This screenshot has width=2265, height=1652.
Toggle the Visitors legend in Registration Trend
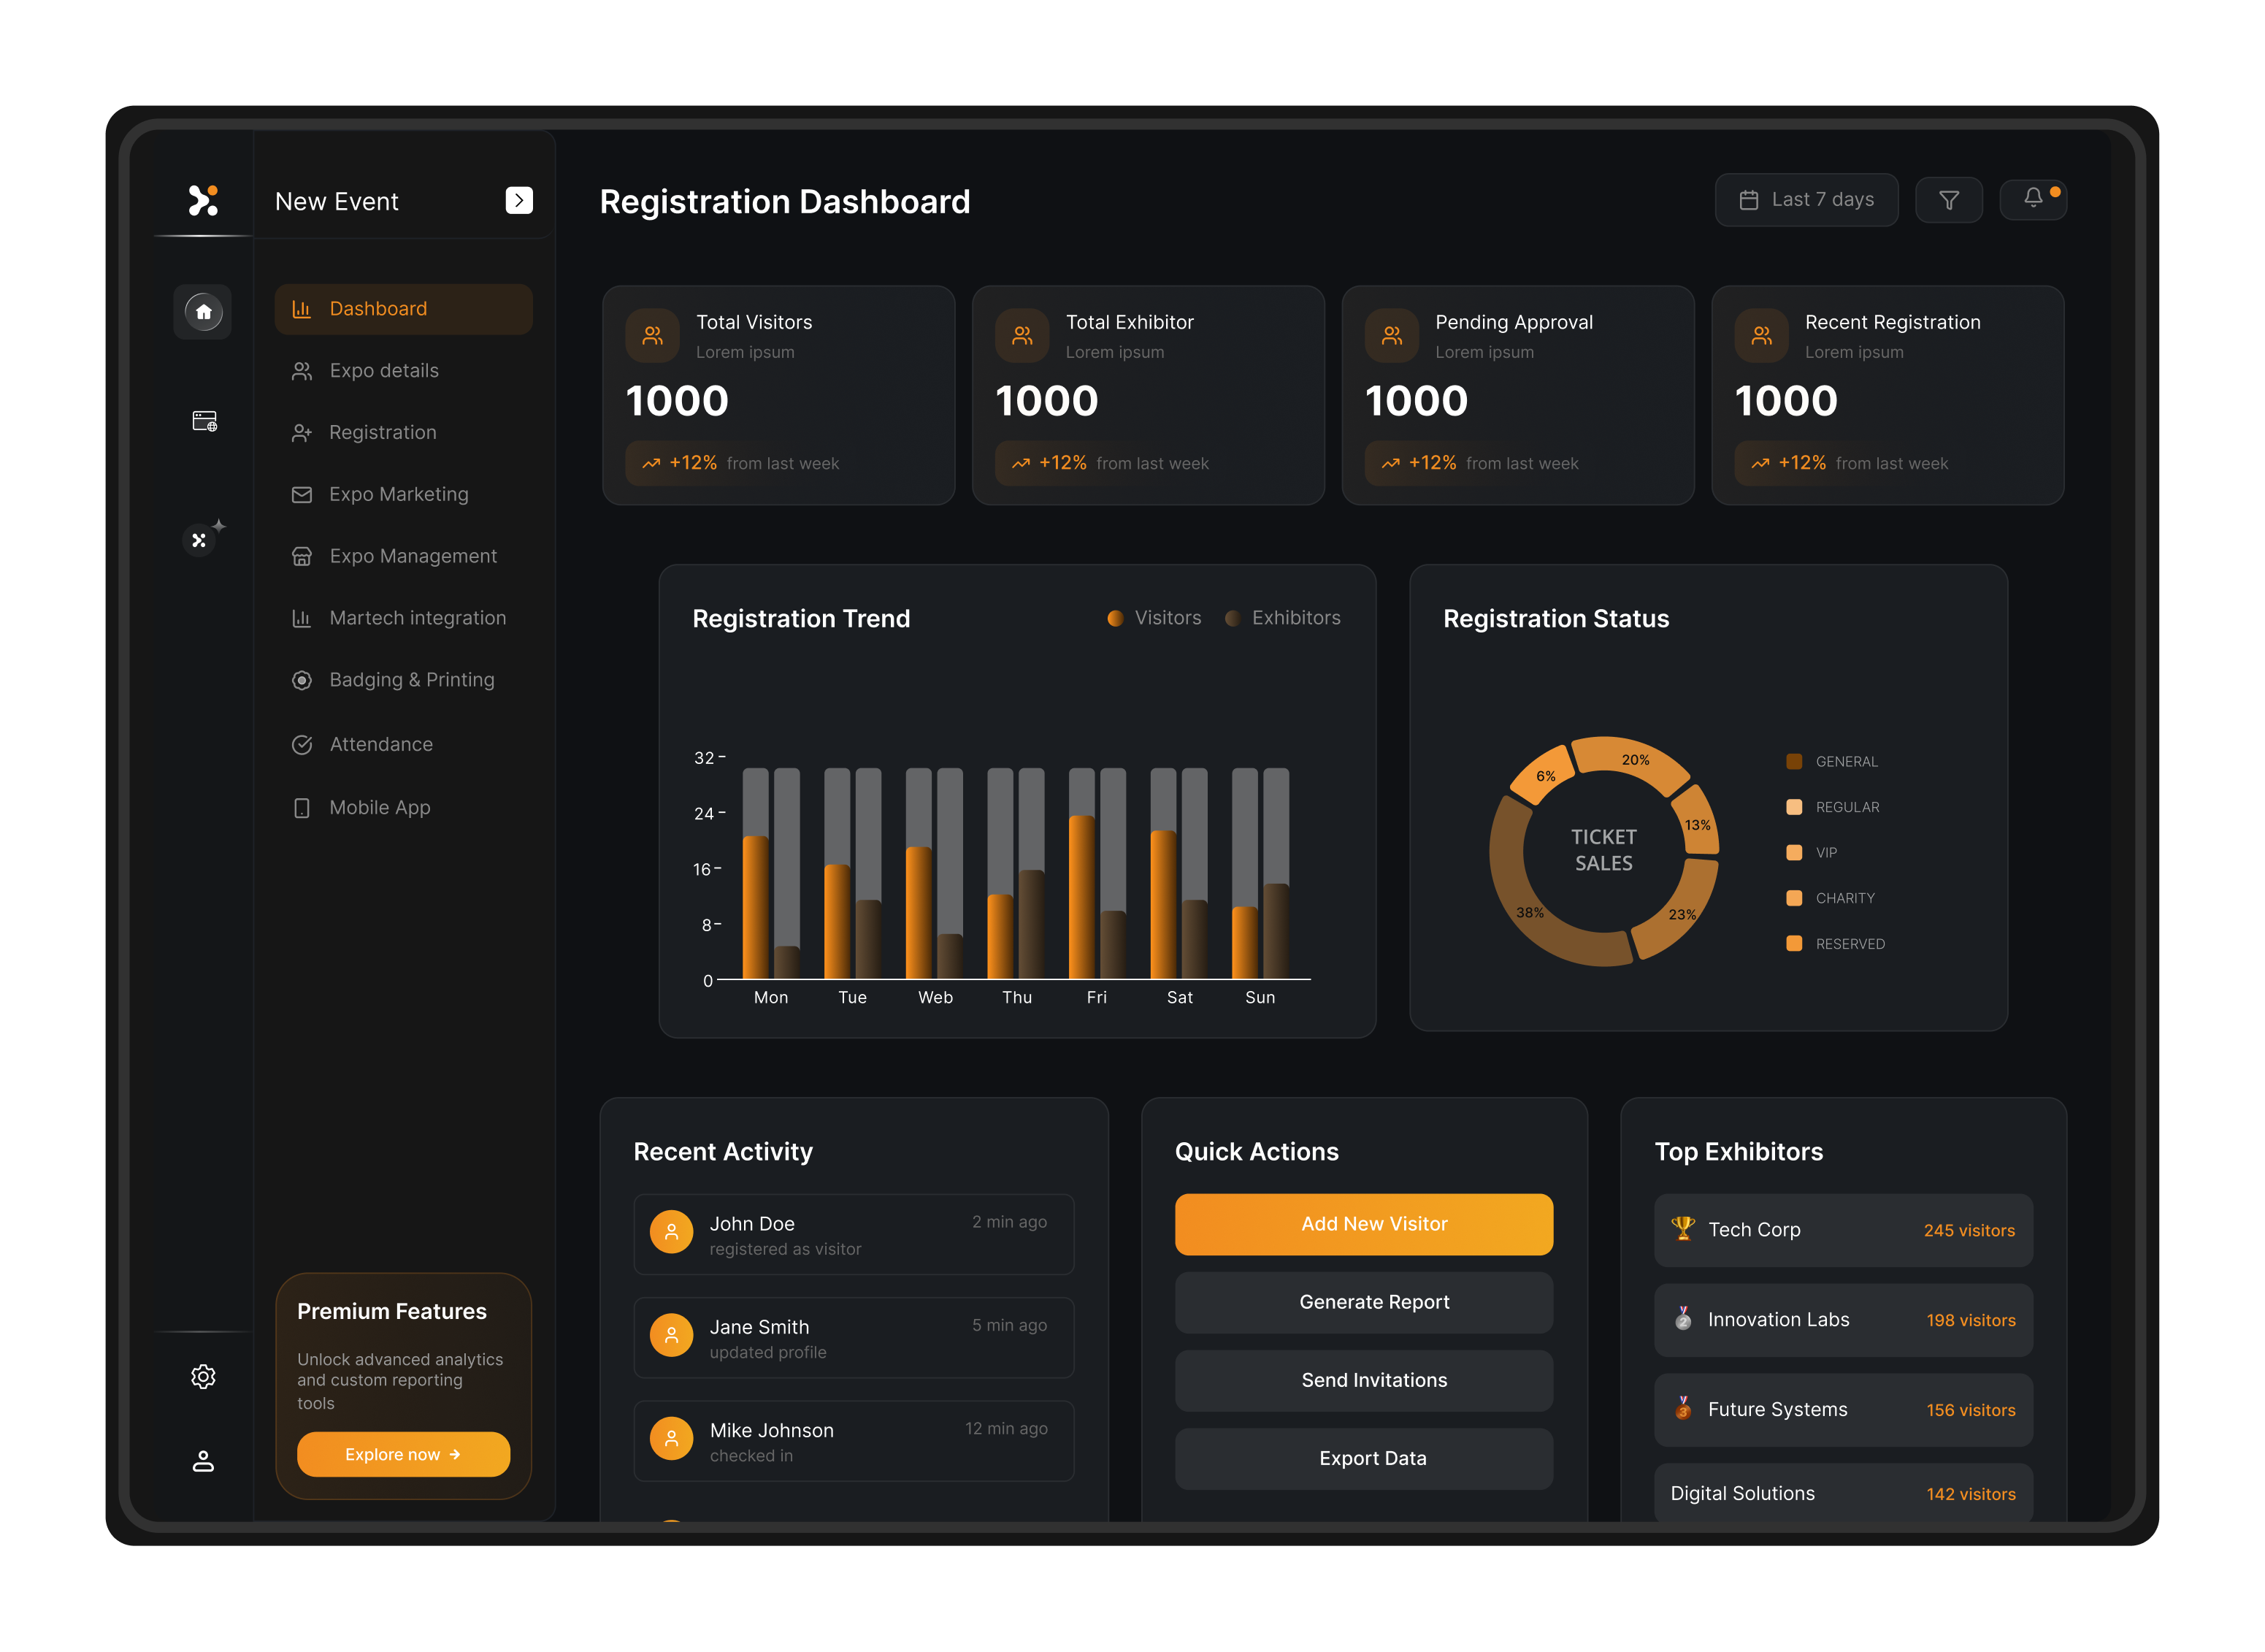[x=1154, y=617]
